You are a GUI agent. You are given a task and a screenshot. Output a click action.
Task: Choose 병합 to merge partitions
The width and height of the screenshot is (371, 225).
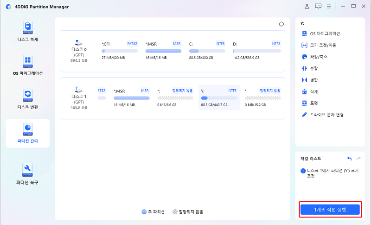tap(310, 80)
